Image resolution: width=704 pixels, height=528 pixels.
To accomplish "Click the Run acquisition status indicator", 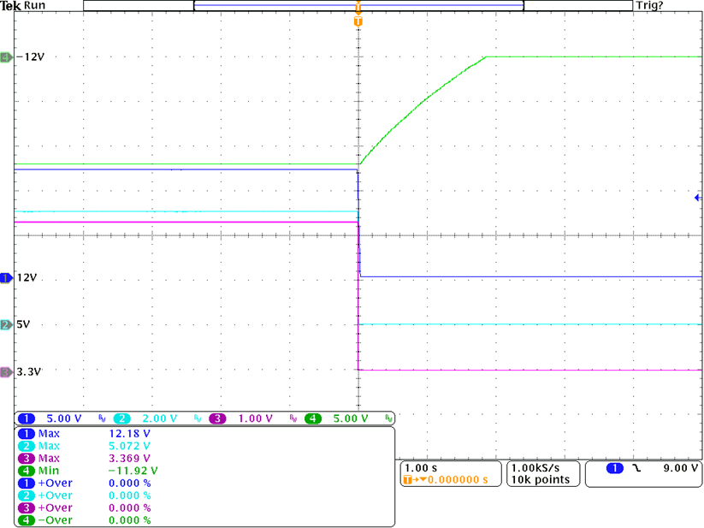I will click(35, 6).
